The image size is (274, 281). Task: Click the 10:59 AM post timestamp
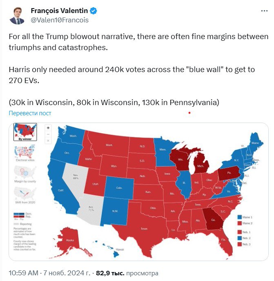point(24,273)
